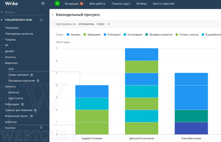Click project icon beside Ребрендинг
221x142 pixels.
[22, 104]
